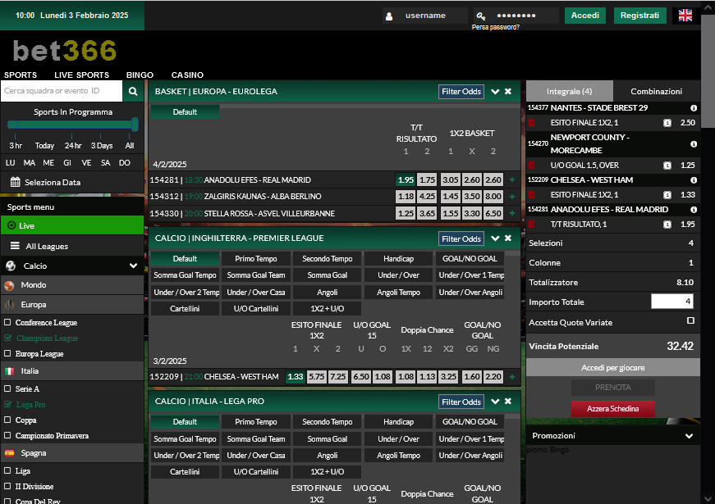
Task: Click the Registrati button
Action: point(639,16)
